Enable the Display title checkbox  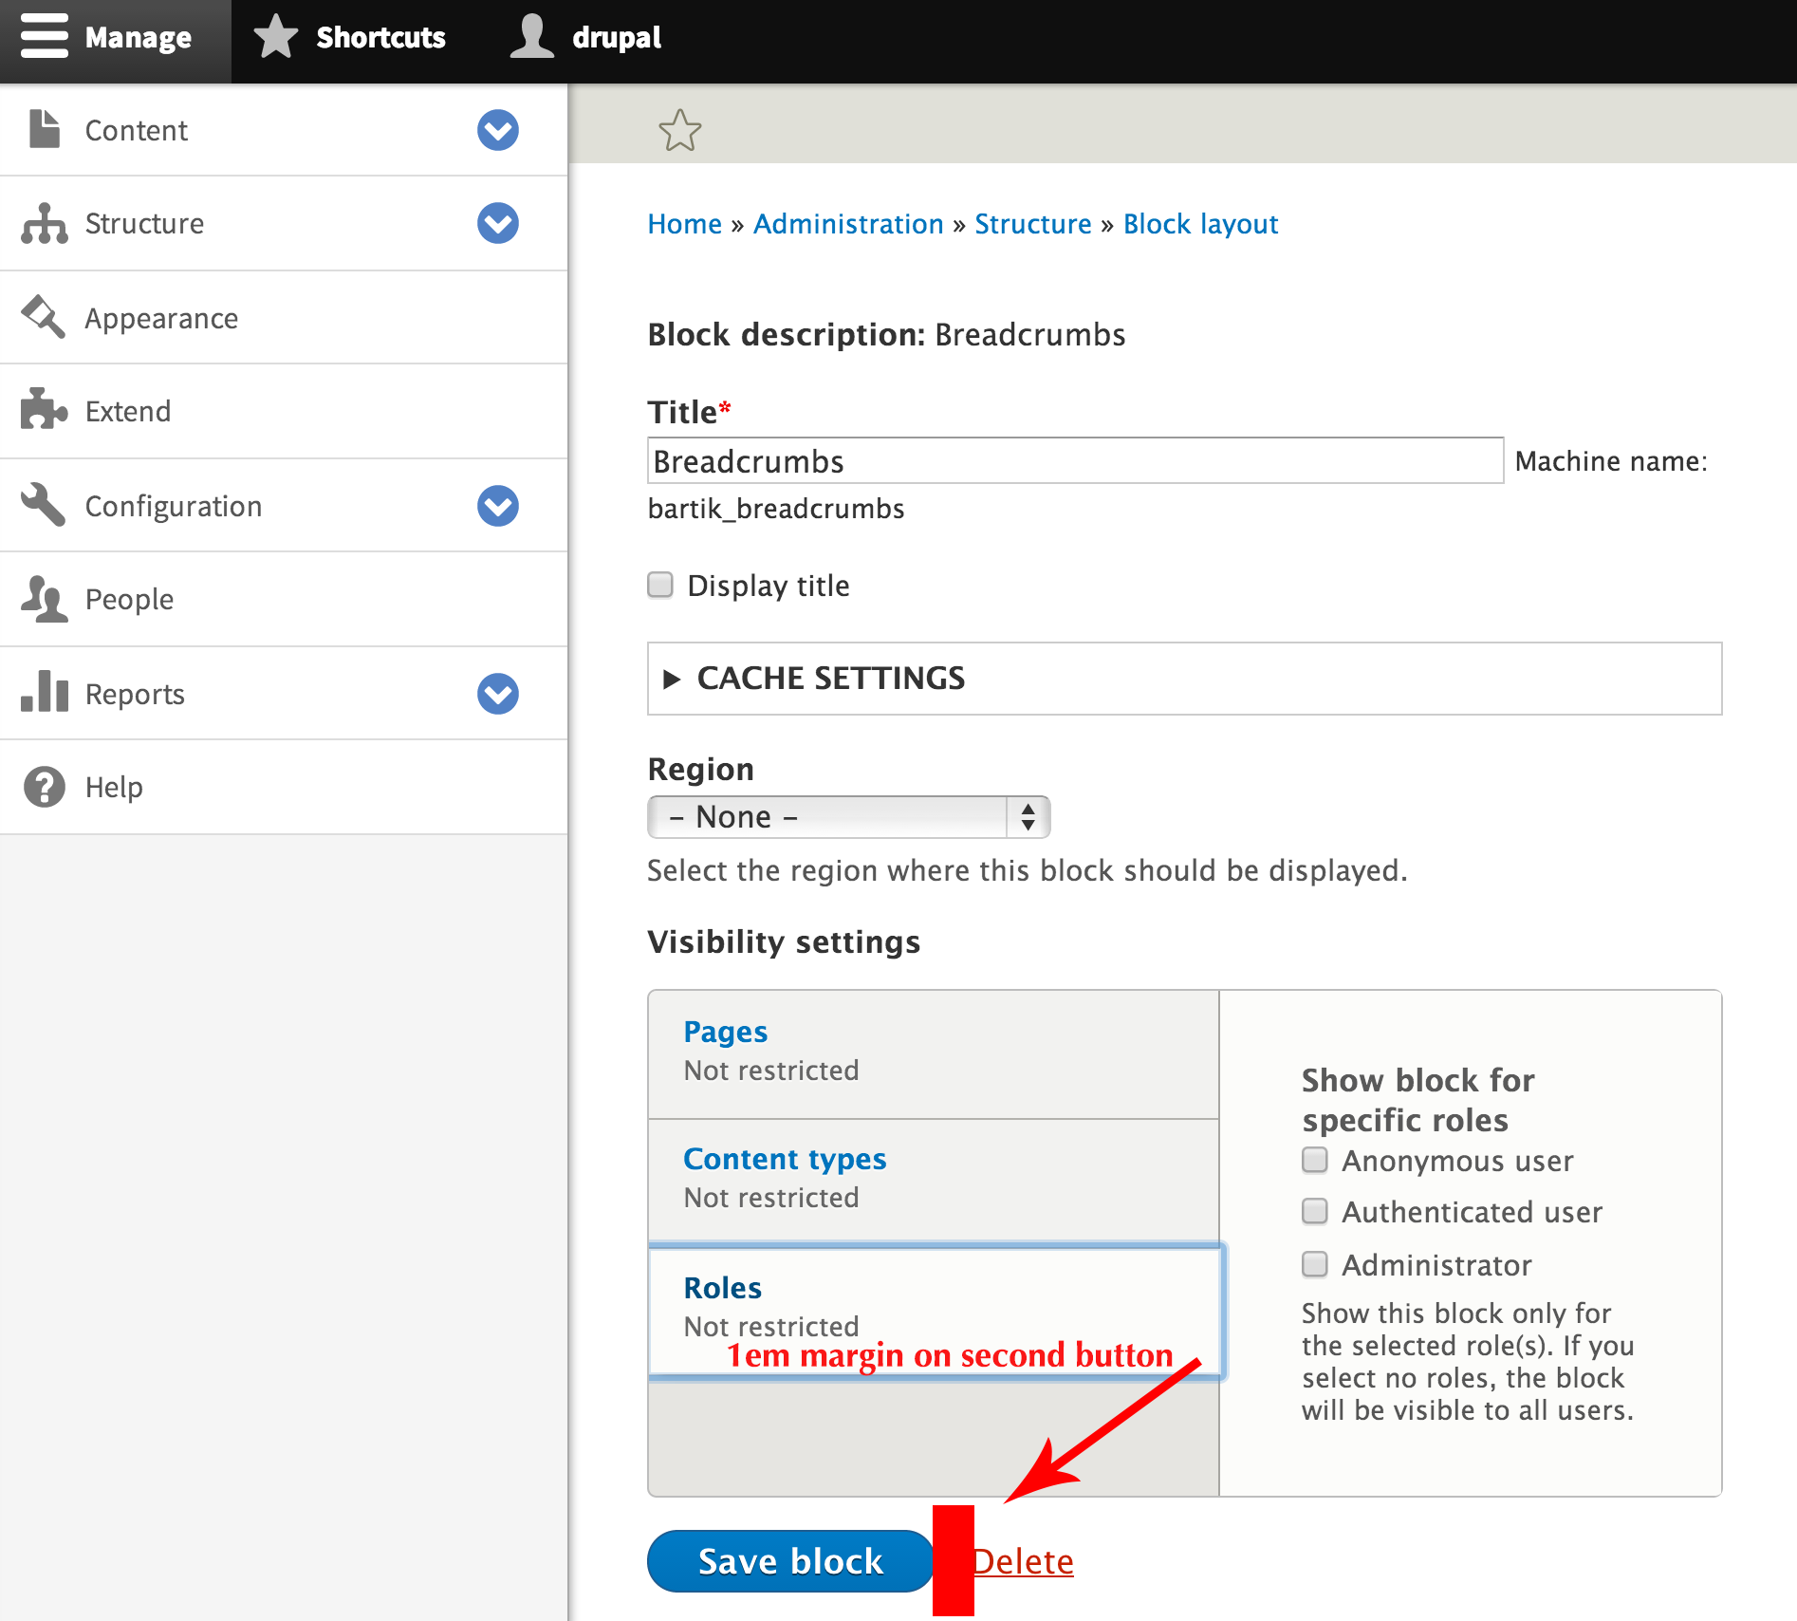click(660, 585)
